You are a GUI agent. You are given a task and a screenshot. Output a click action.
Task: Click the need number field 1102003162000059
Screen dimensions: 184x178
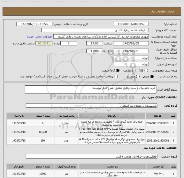(x=131, y=24)
